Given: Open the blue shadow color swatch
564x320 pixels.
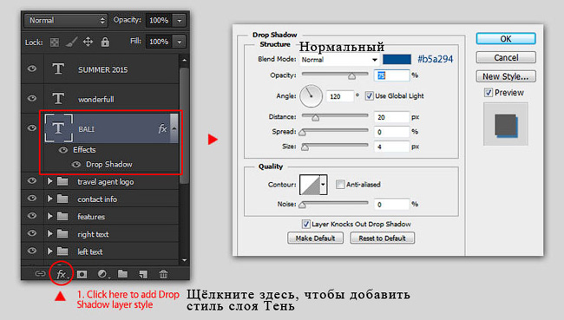Looking at the screenshot, I should [397, 59].
